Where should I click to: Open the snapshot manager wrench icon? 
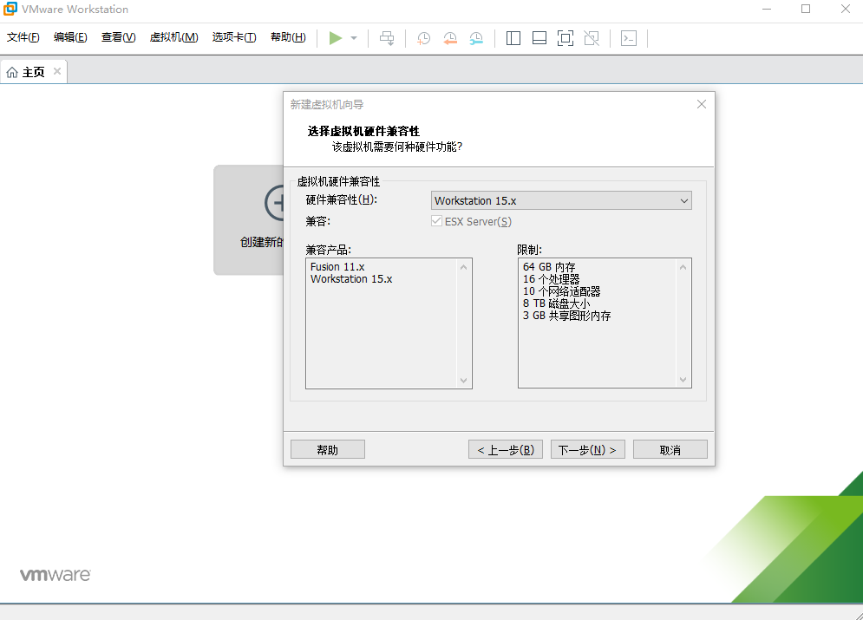point(476,38)
